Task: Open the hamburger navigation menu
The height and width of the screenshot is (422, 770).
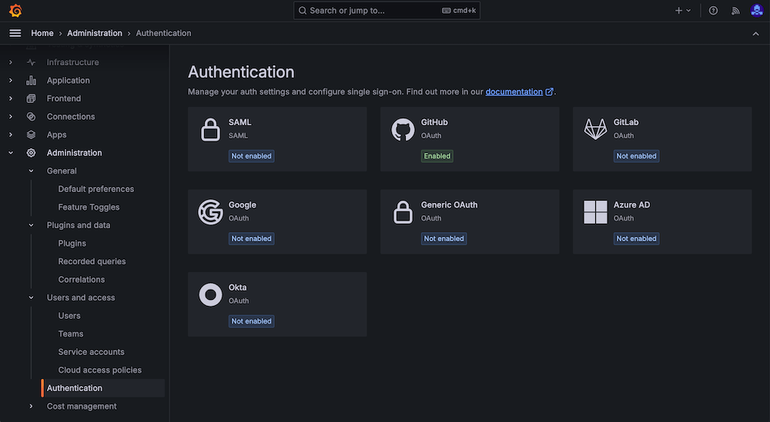Action: pyautogui.click(x=15, y=33)
